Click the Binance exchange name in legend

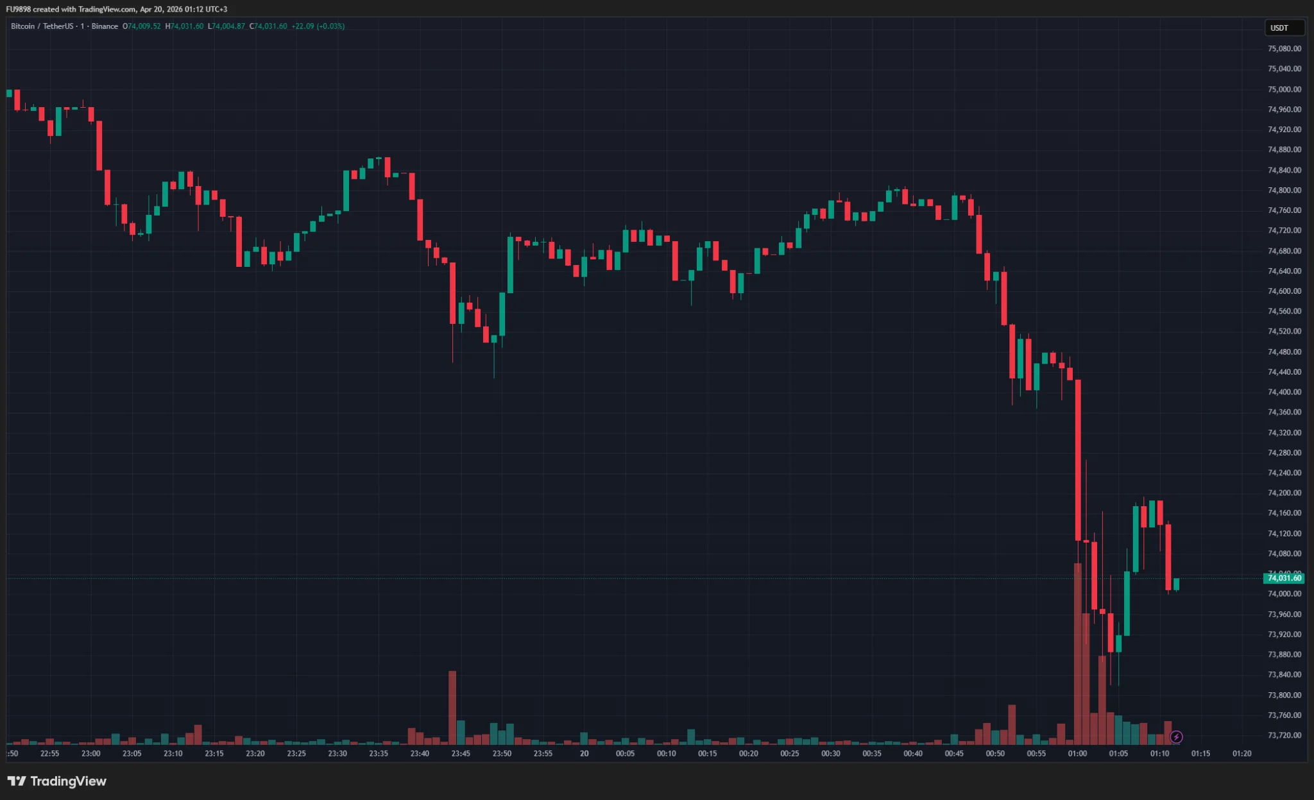click(105, 26)
